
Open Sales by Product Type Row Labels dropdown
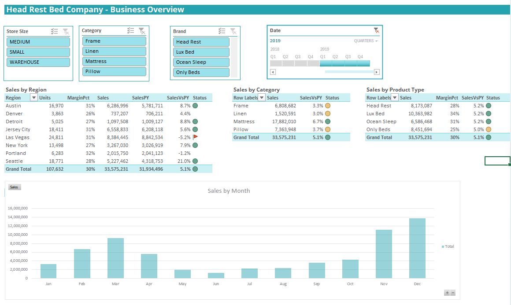pos(395,97)
